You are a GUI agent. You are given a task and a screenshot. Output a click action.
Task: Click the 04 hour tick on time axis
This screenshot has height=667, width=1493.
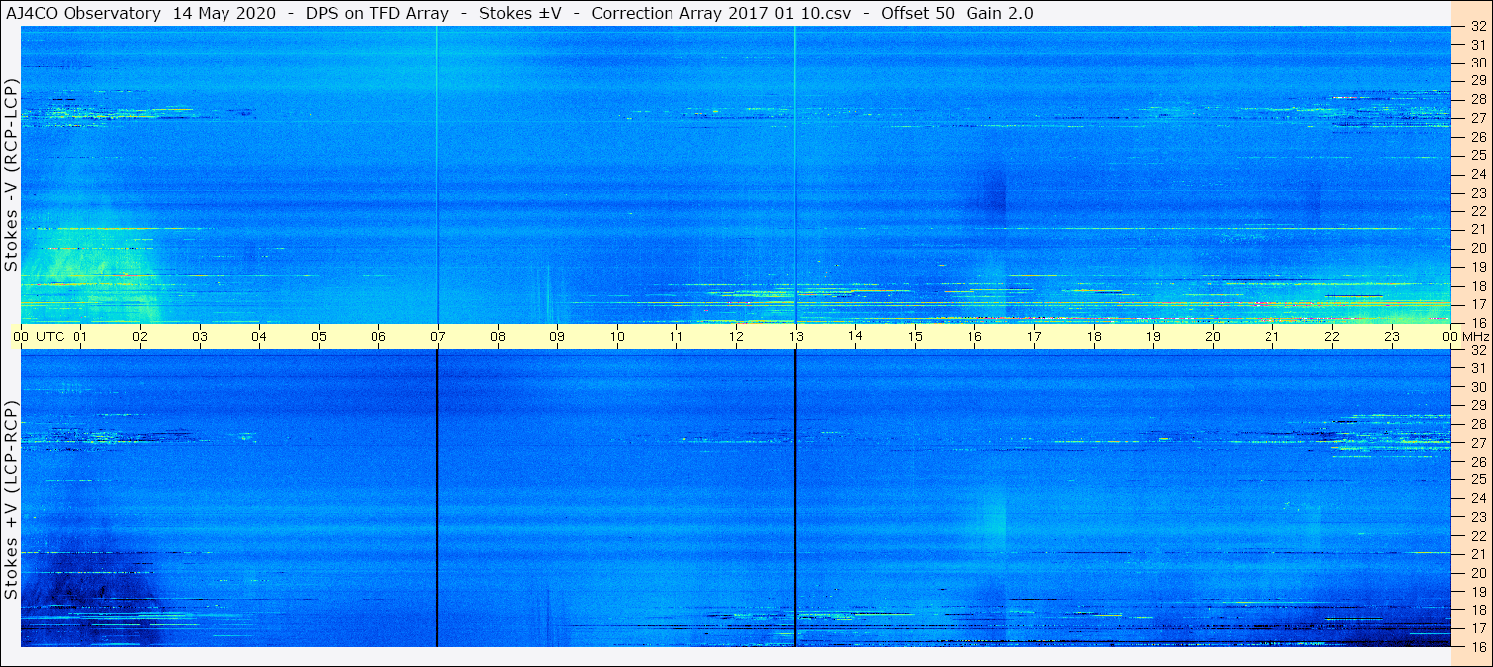click(259, 337)
